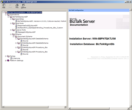Open the BizTalkSQLAzureSP, Version=1.0.0.0 assembly topic

coord(42,21)
